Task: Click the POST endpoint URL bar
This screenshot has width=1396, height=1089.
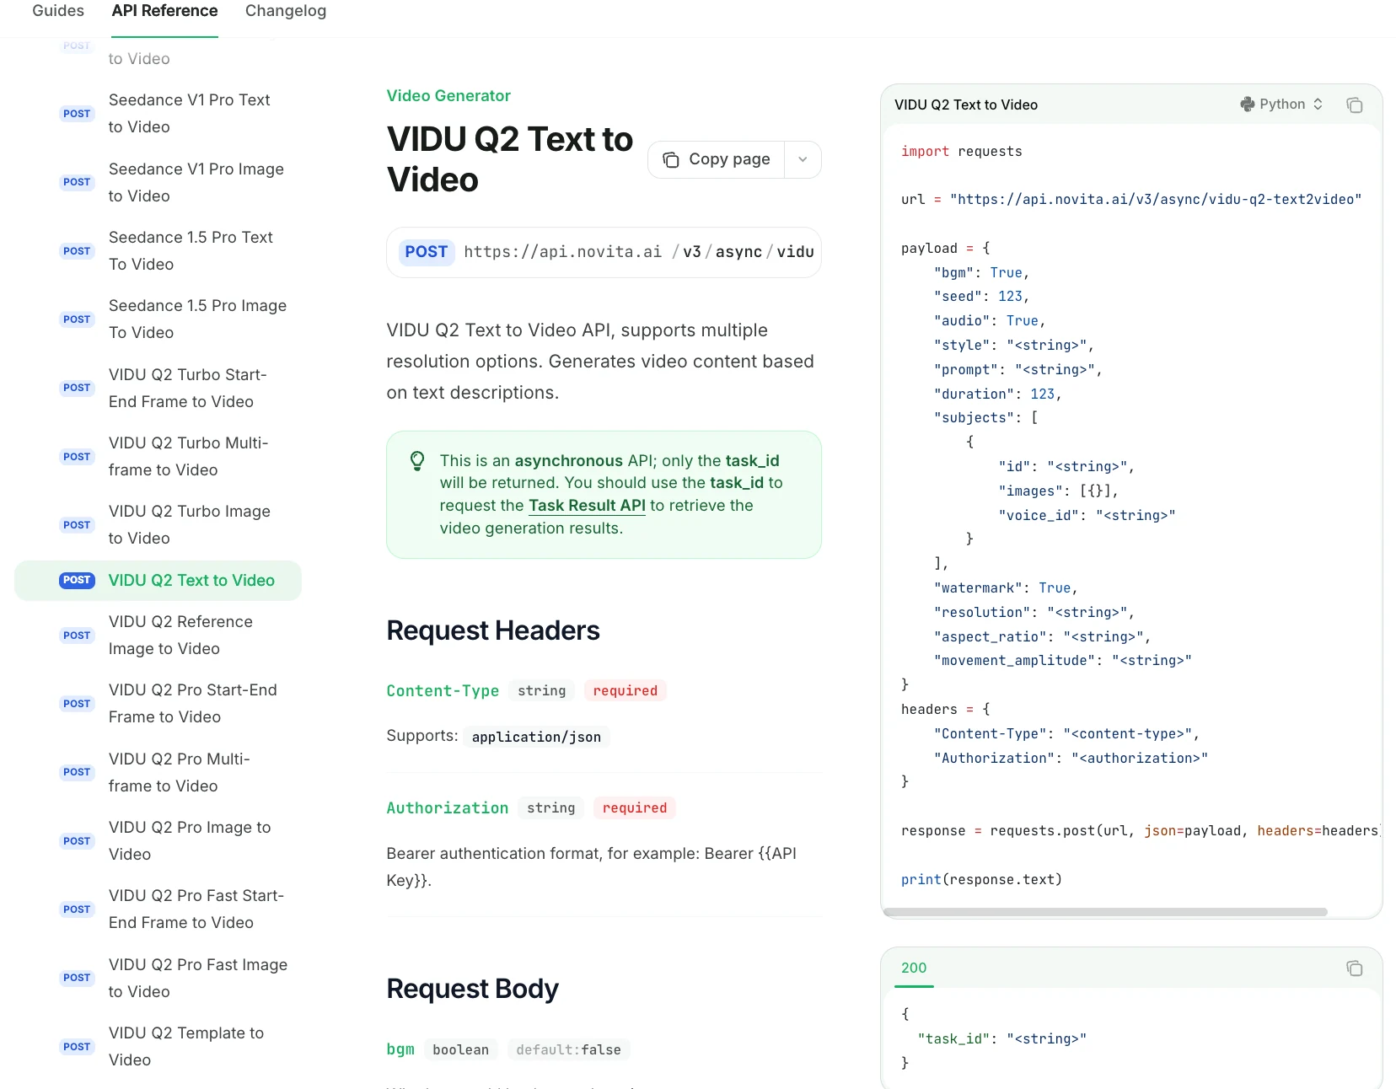Action: point(604,252)
